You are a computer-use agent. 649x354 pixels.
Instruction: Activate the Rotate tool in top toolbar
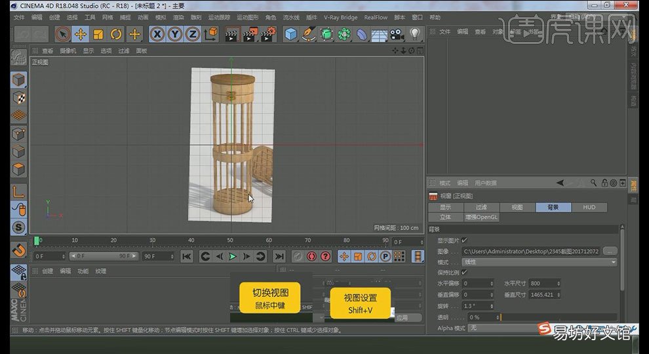116,34
